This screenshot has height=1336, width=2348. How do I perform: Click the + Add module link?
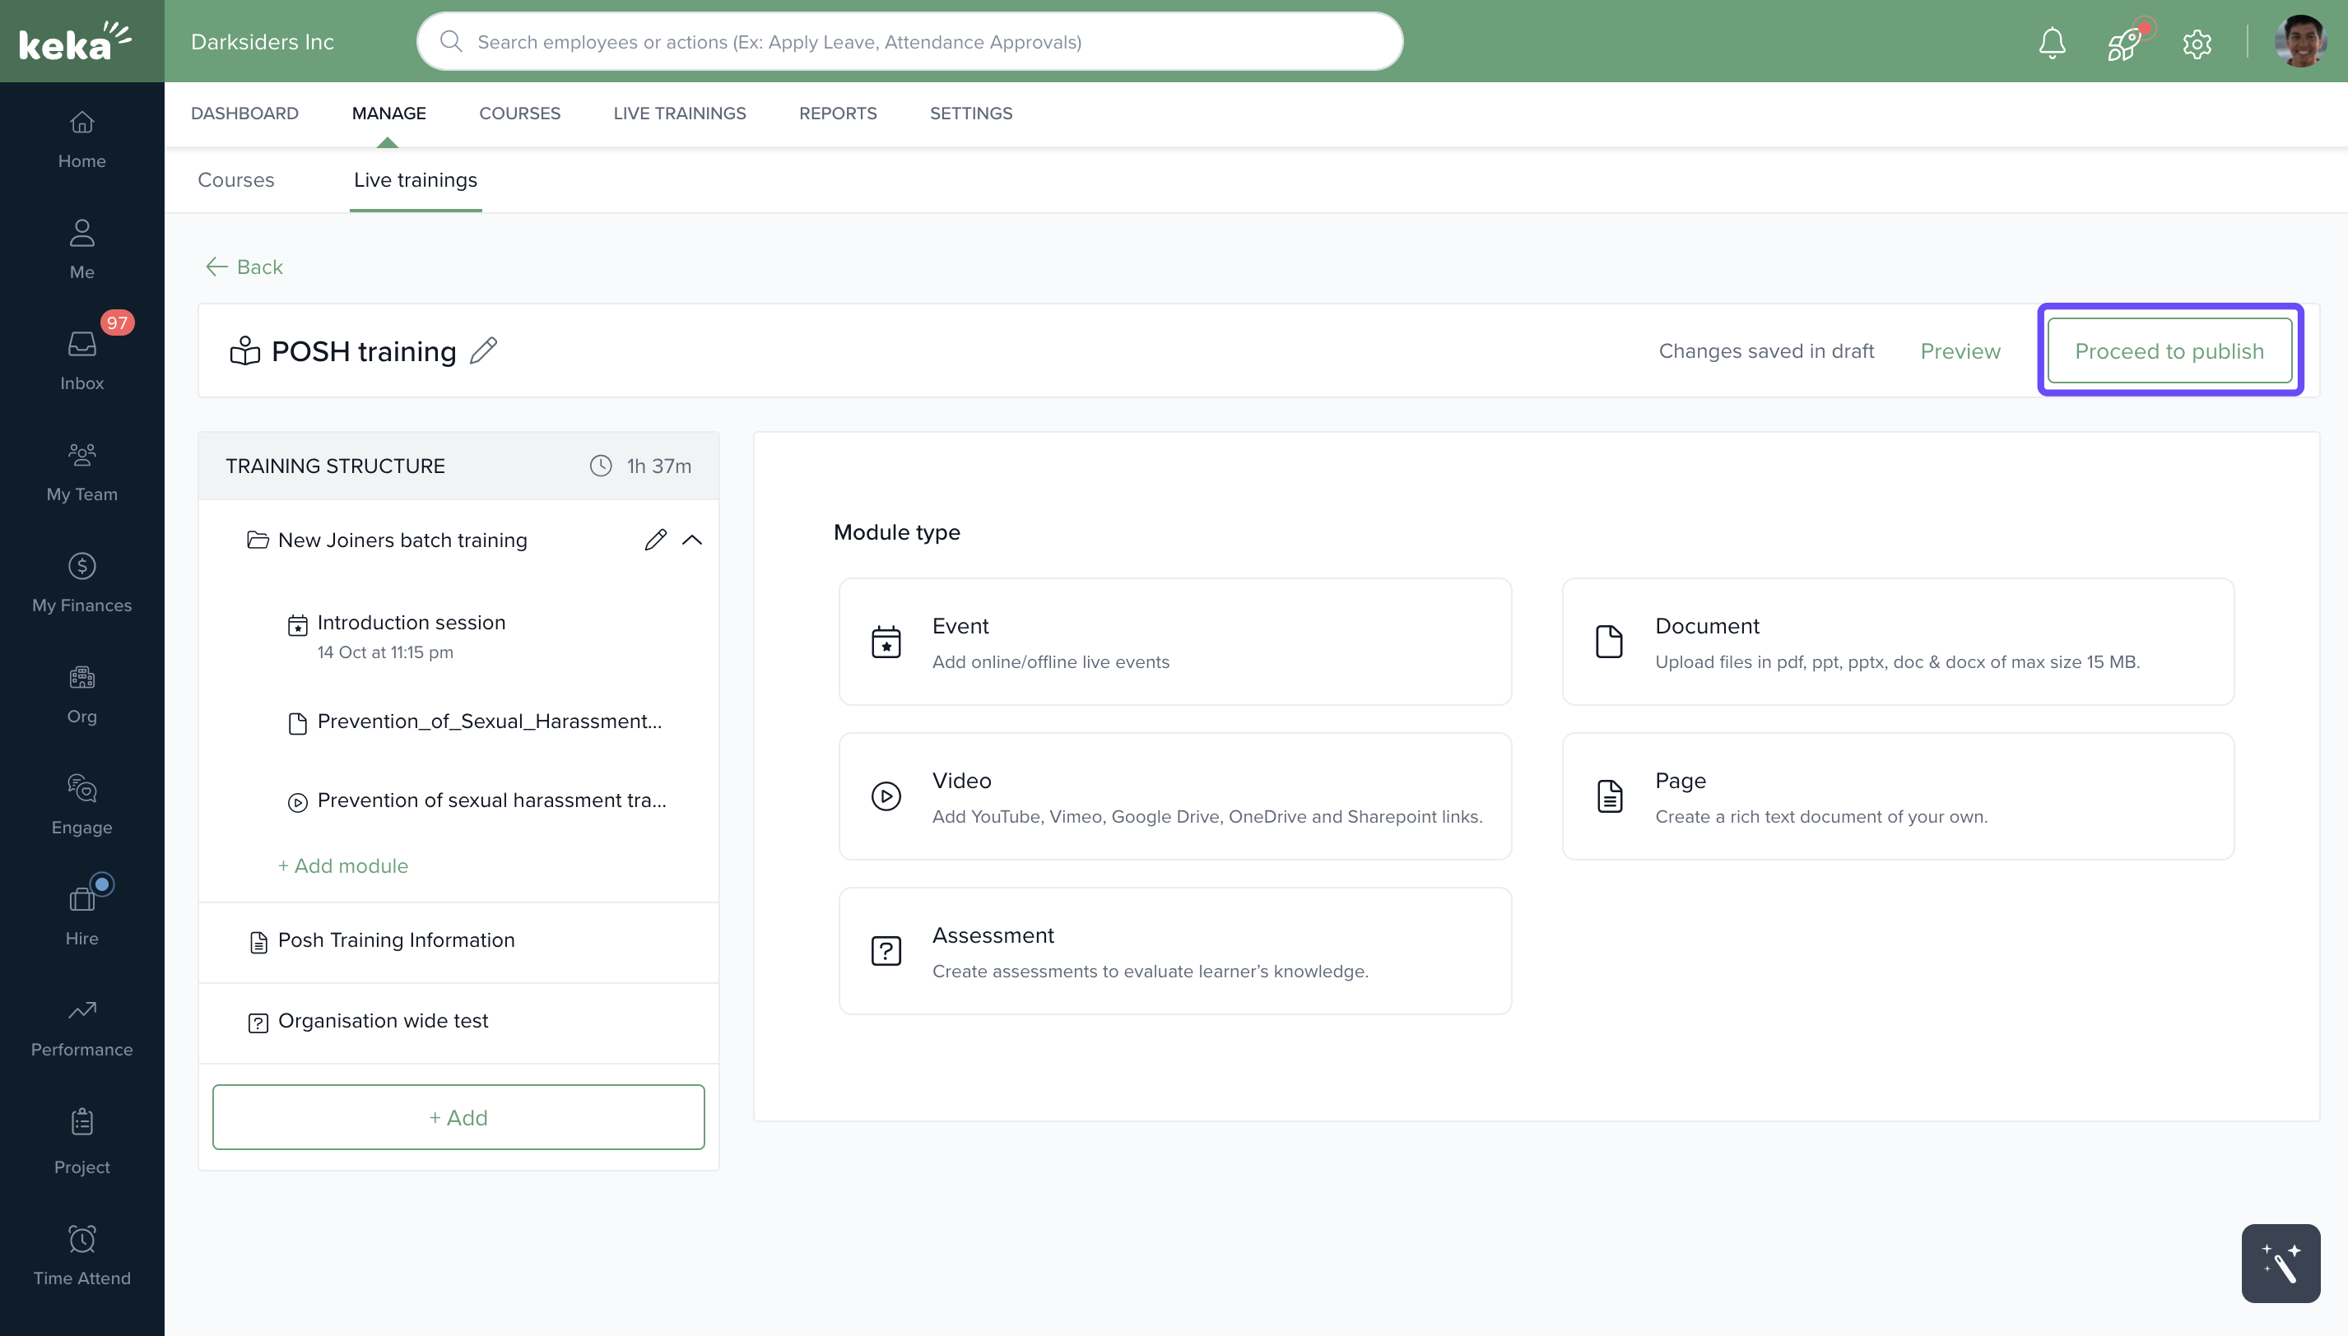pos(343,865)
